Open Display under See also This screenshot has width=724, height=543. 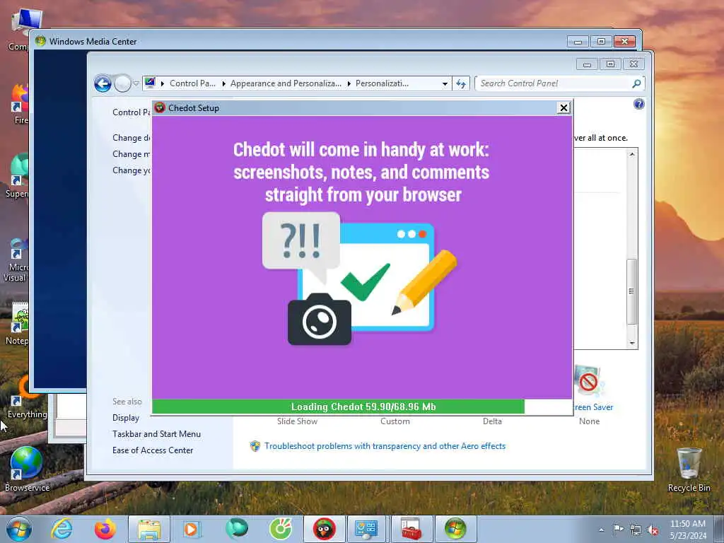coord(126,418)
